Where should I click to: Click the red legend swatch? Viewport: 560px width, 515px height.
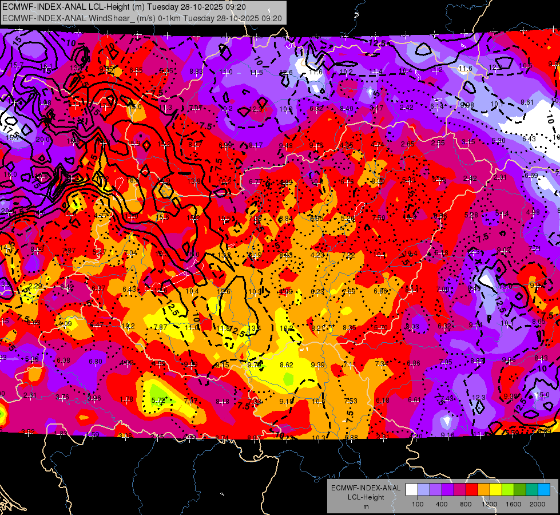point(472,490)
